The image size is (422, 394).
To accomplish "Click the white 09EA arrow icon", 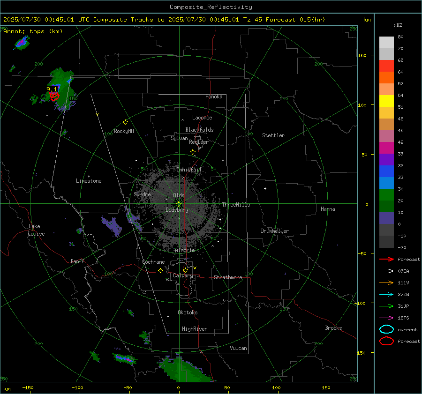I will [x=386, y=271].
